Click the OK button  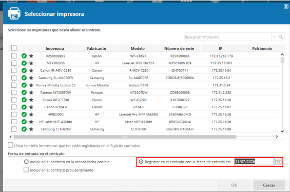click(234, 185)
